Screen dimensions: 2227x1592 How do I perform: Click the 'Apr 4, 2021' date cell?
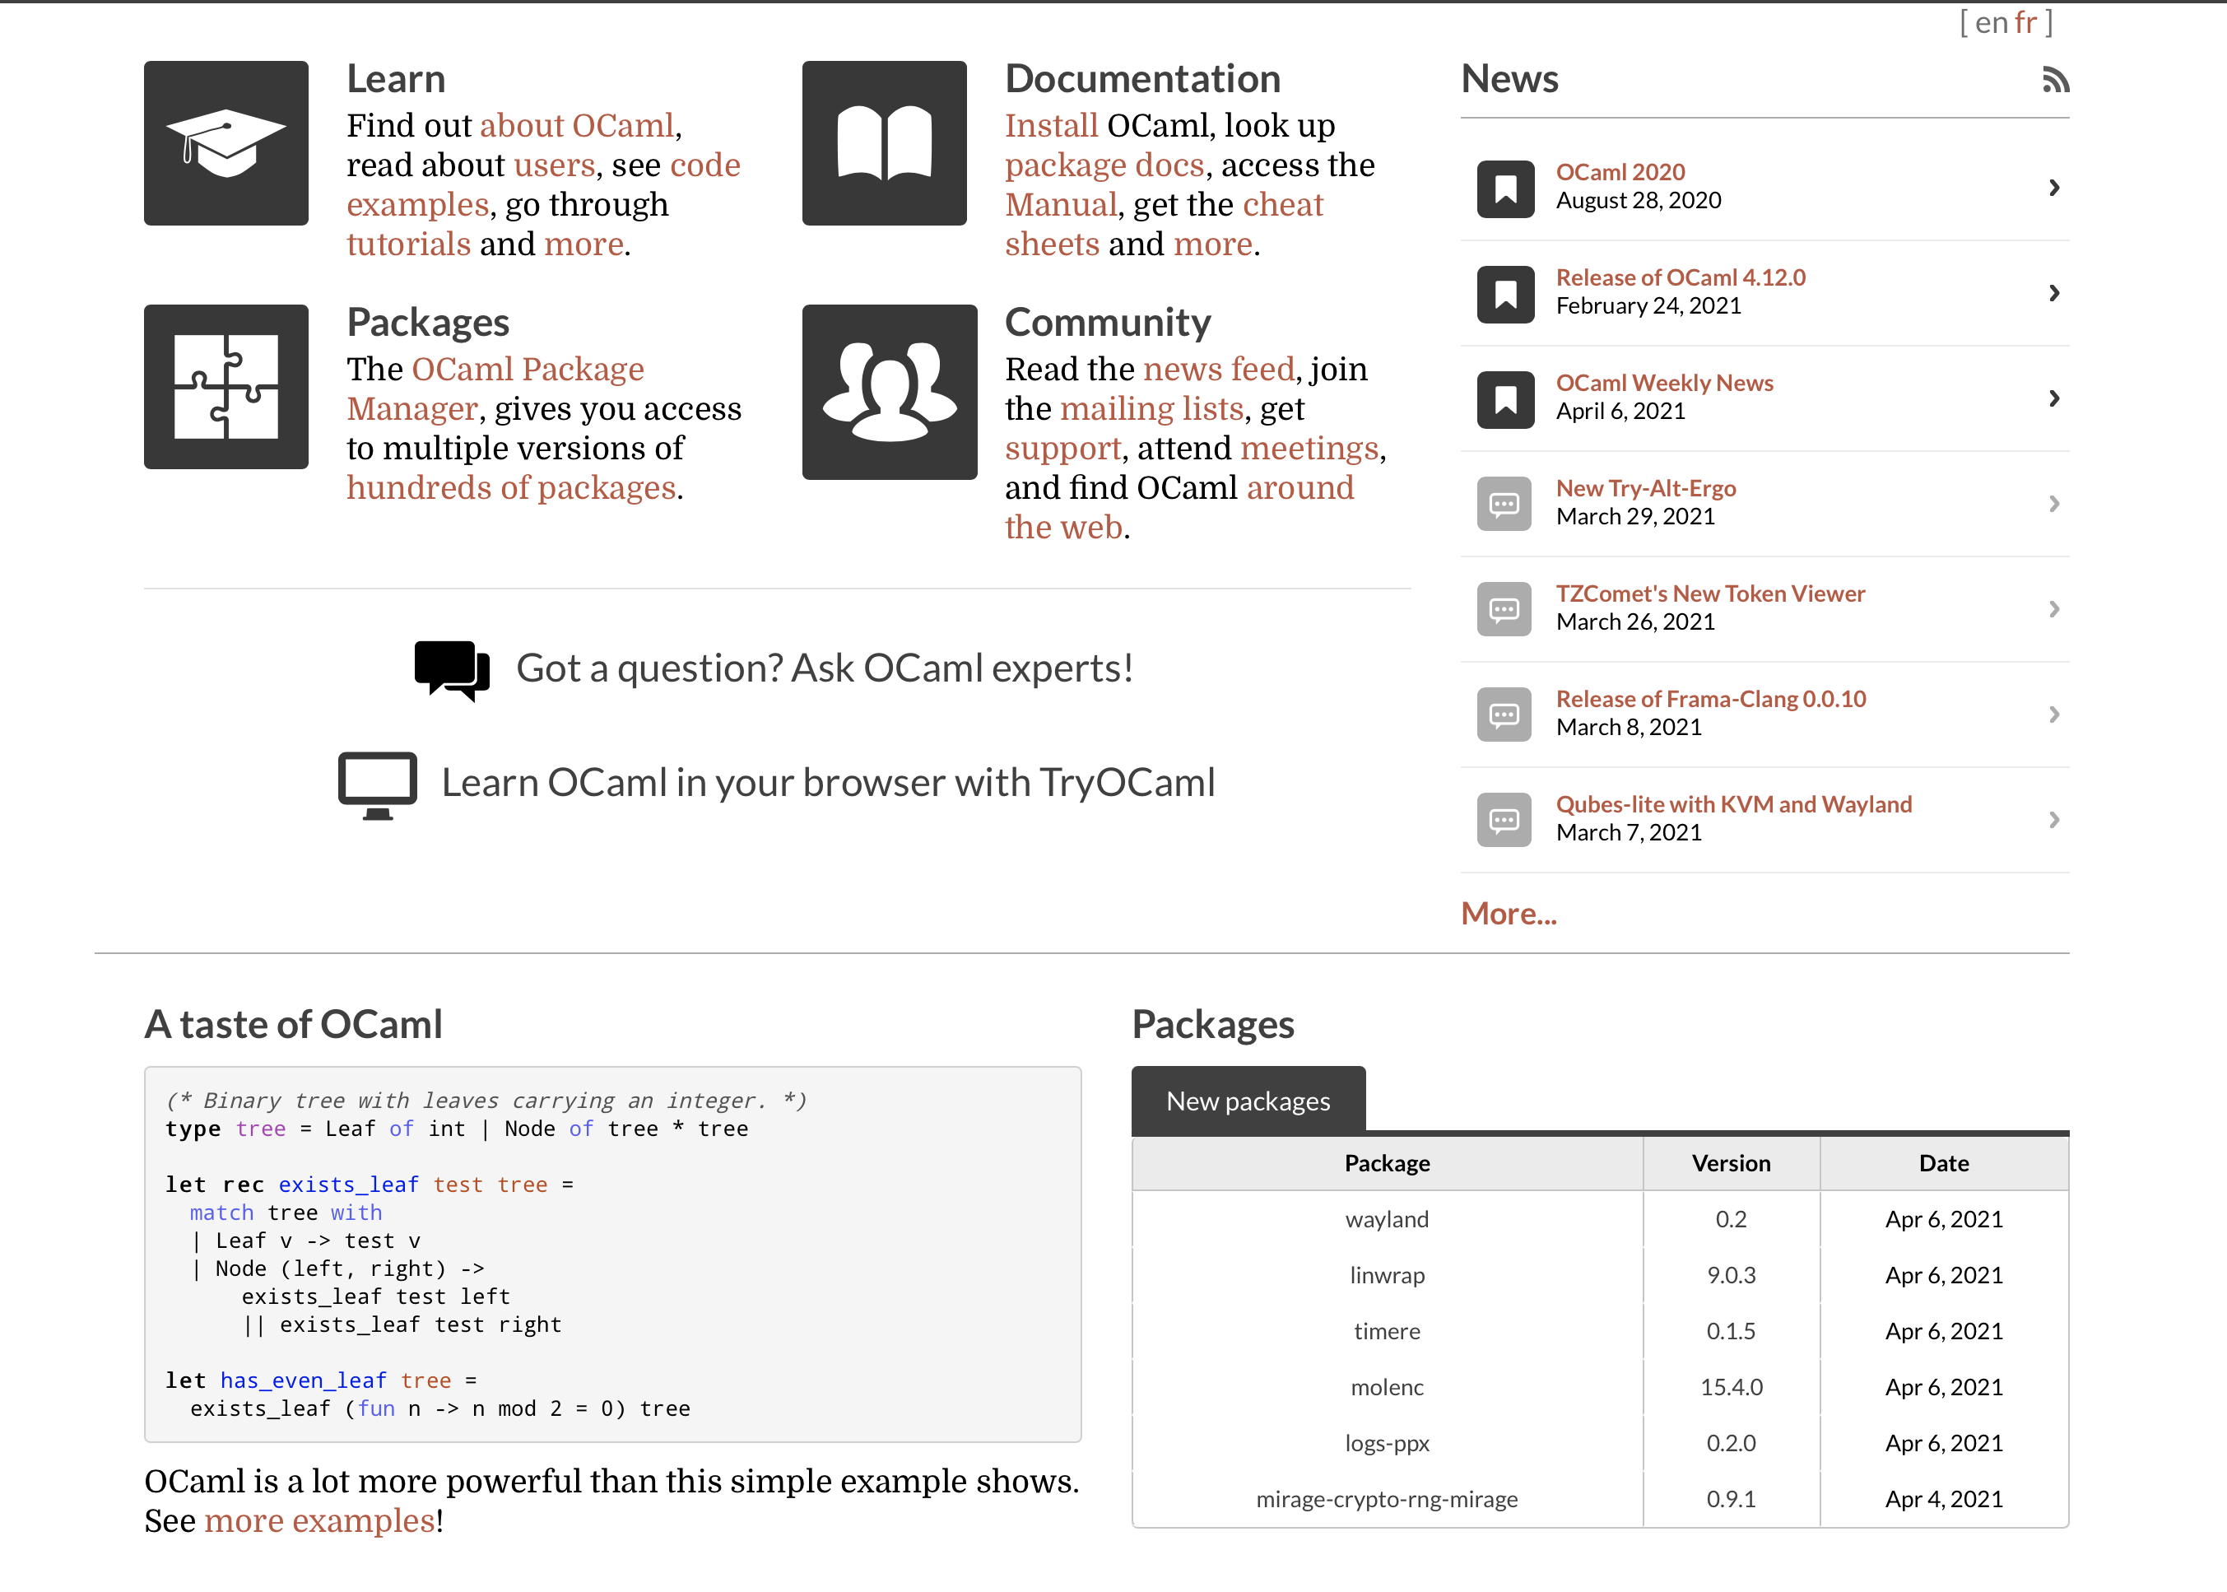tap(1944, 1500)
